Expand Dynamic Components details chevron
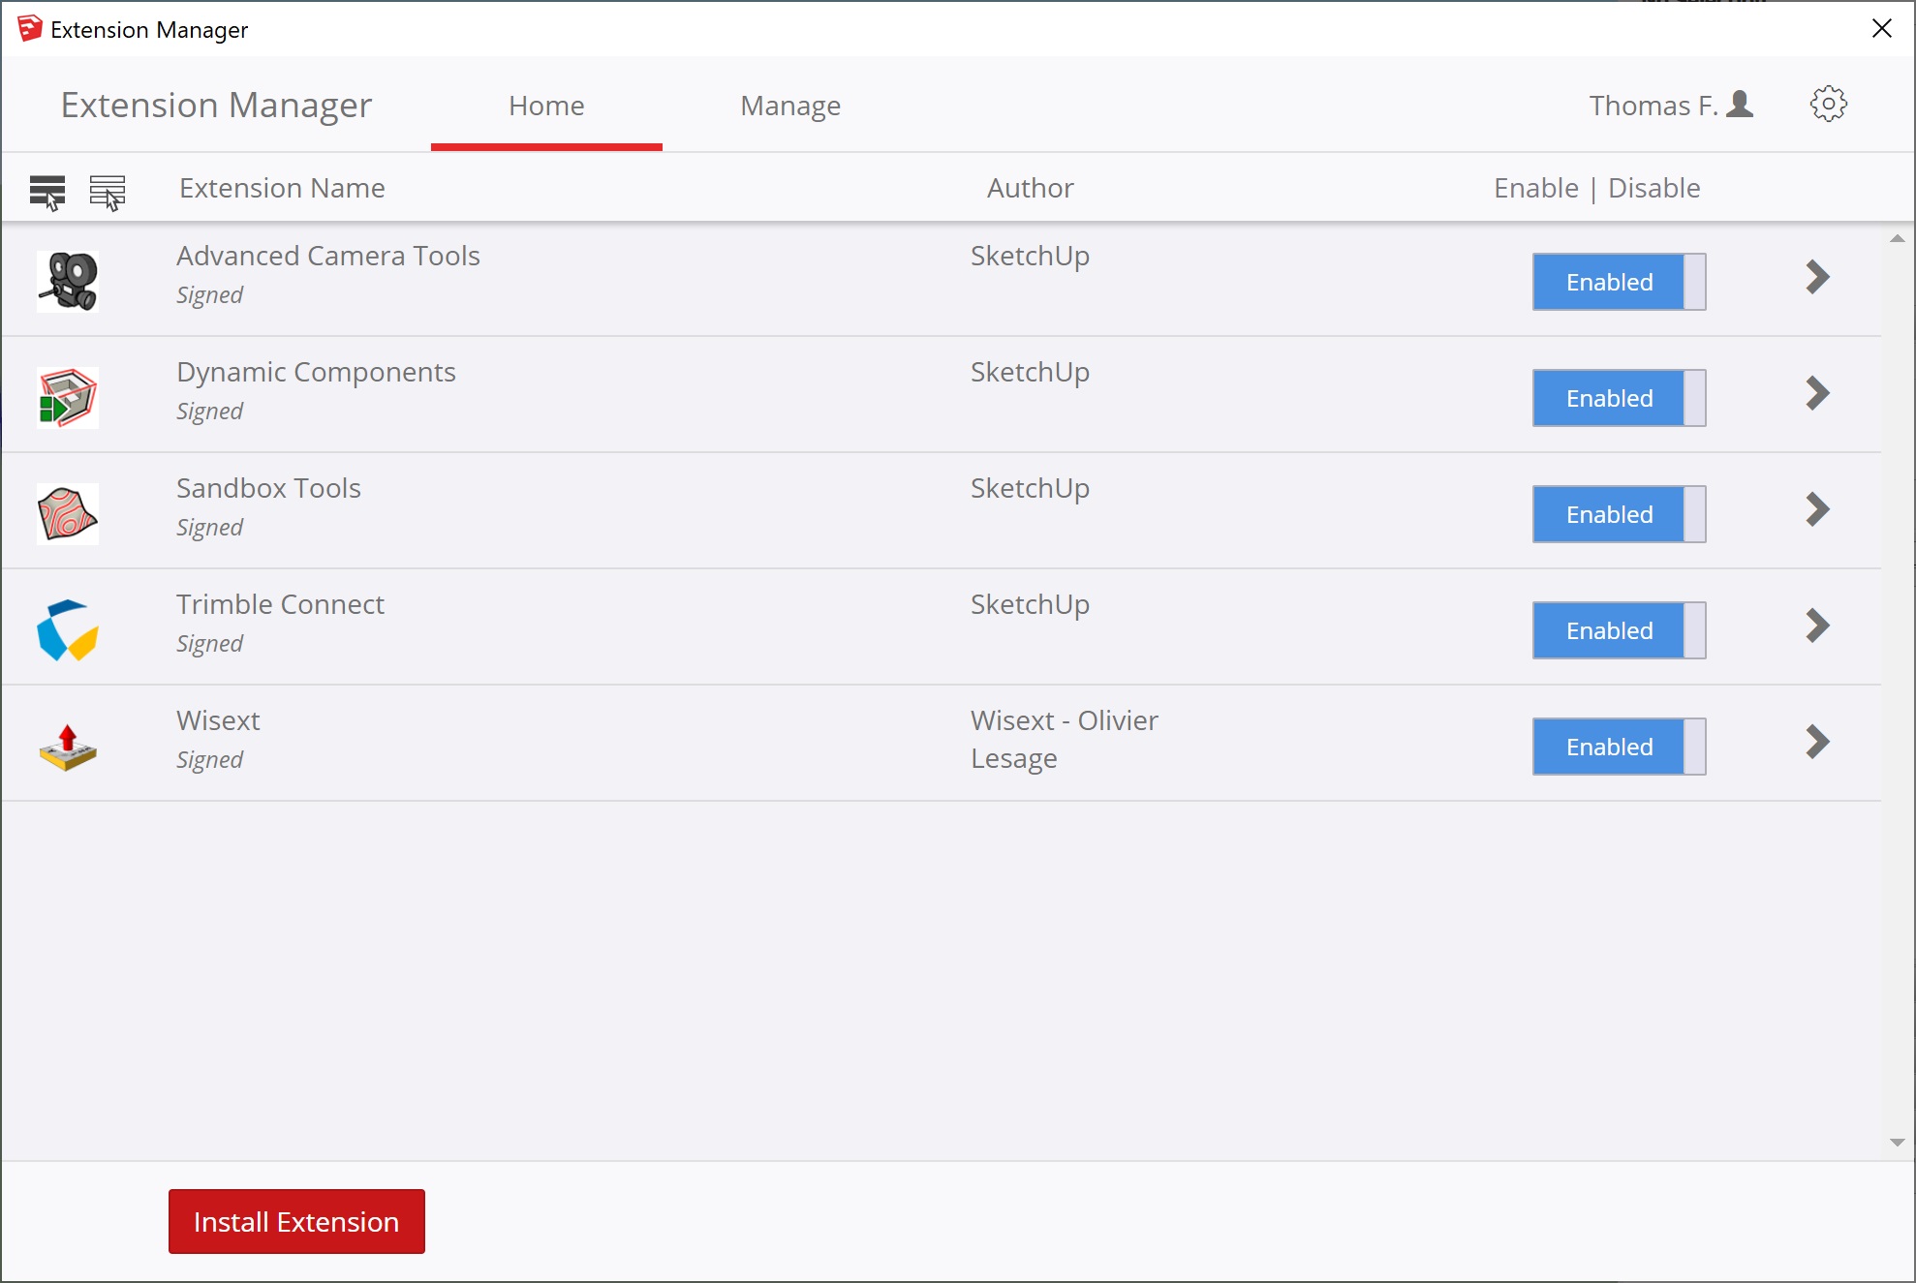Viewport: 1916px width, 1283px height. pyautogui.click(x=1817, y=393)
